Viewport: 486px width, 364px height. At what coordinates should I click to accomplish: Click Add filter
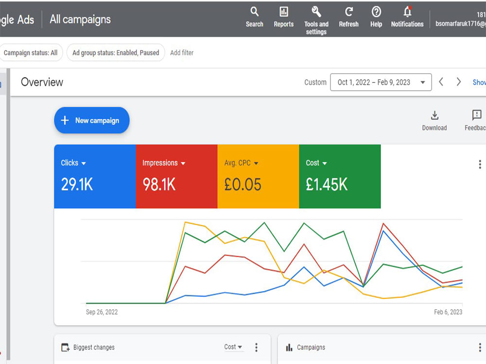click(x=182, y=52)
